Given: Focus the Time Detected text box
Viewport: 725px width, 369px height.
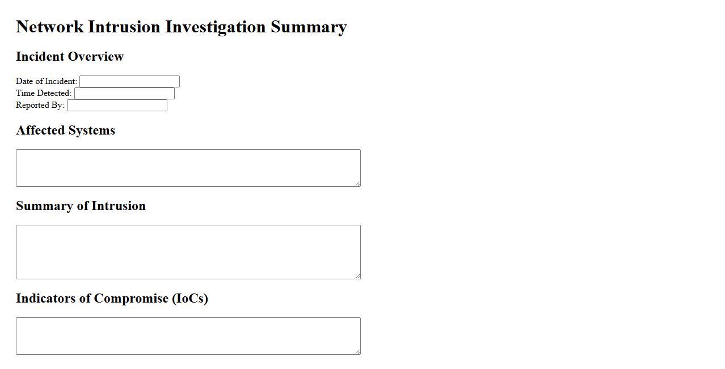Looking at the screenshot, I should click(x=124, y=94).
